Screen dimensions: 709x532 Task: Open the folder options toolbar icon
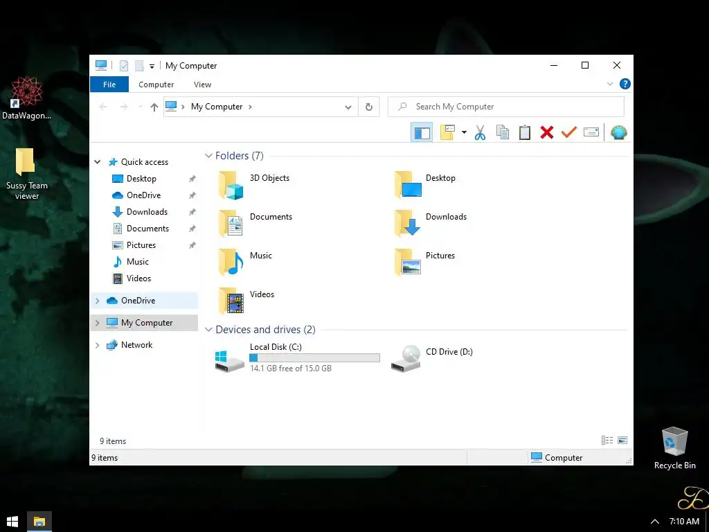click(447, 132)
